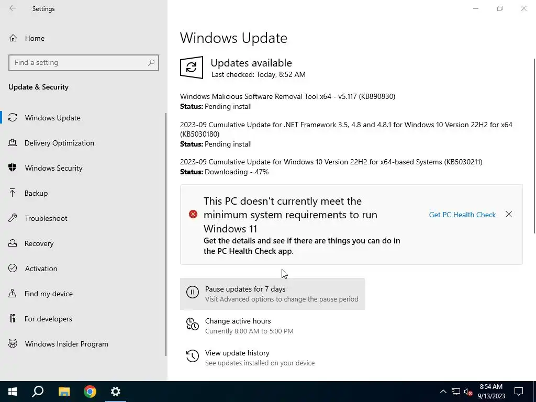Click the Find a setting search box

click(x=84, y=63)
